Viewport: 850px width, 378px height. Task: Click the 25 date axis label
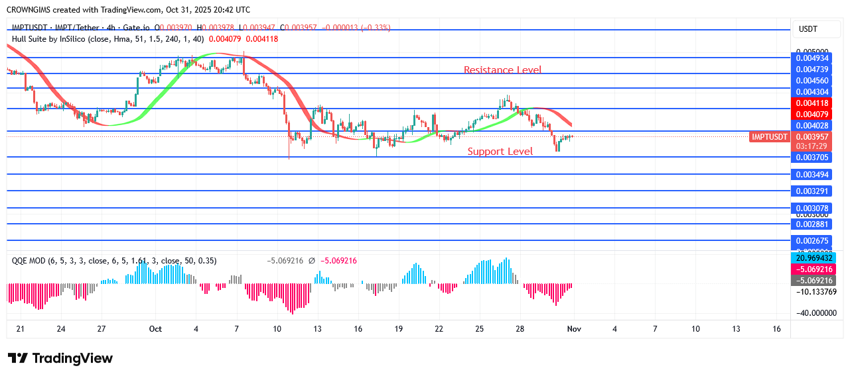point(480,329)
